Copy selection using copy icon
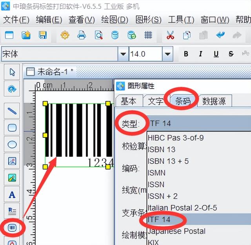This screenshot has width=251, height=245. tap(187, 35)
